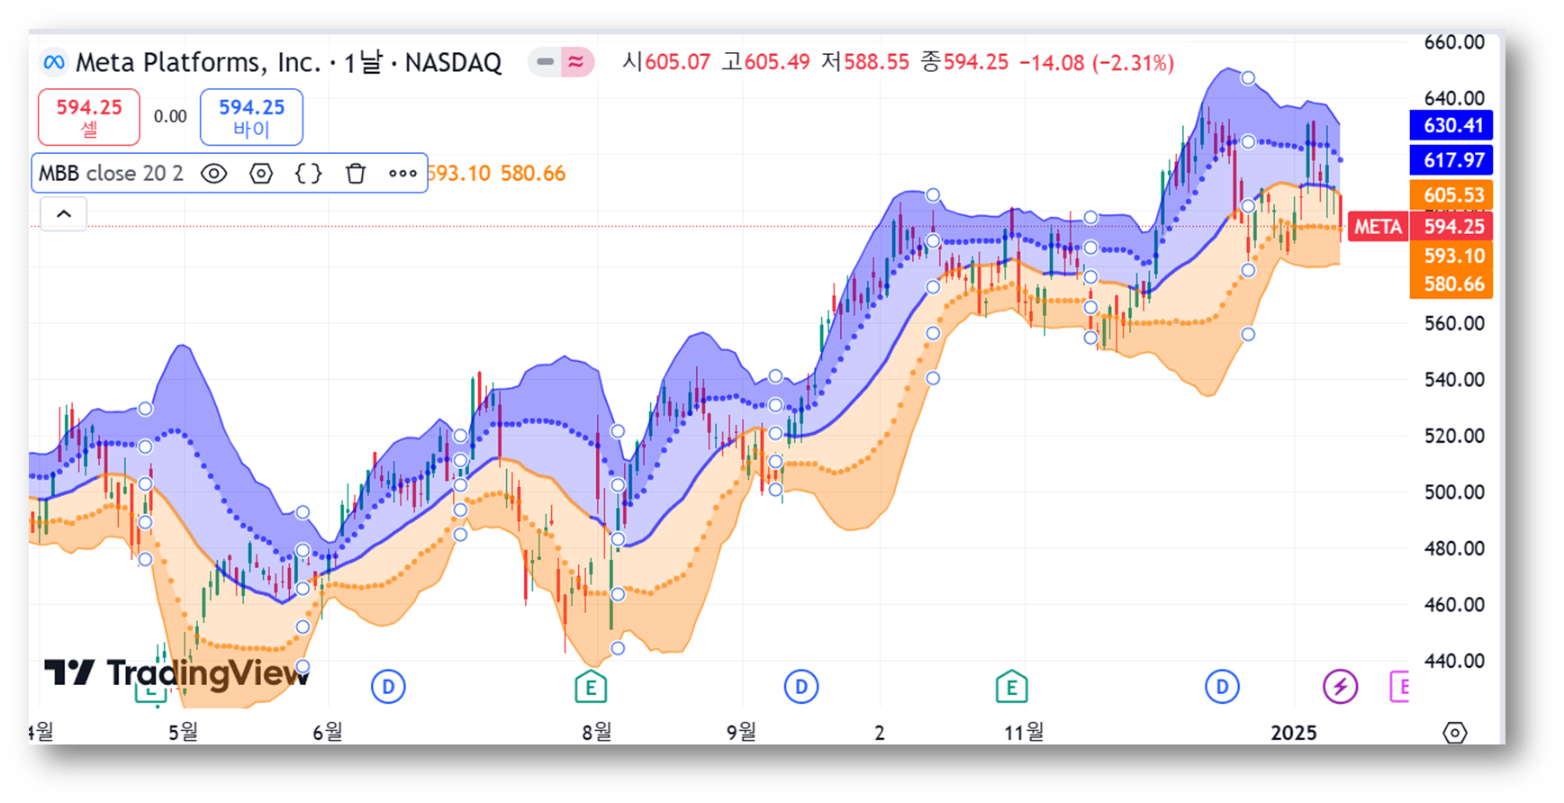Click the 8월 time axis label
Screen dimensions: 1564x803
[x=597, y=732]
